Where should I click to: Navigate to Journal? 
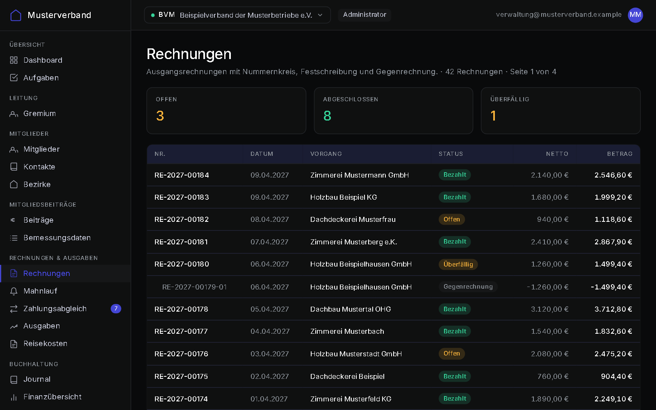pos(66,380)
